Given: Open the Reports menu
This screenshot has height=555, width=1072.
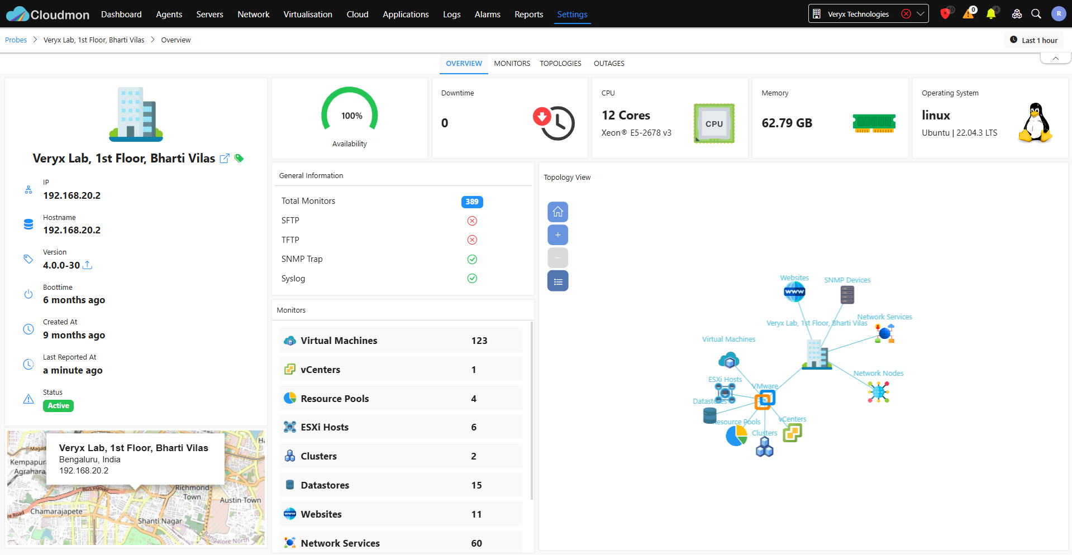Looking at the screenshot, I should click(528, 14).
